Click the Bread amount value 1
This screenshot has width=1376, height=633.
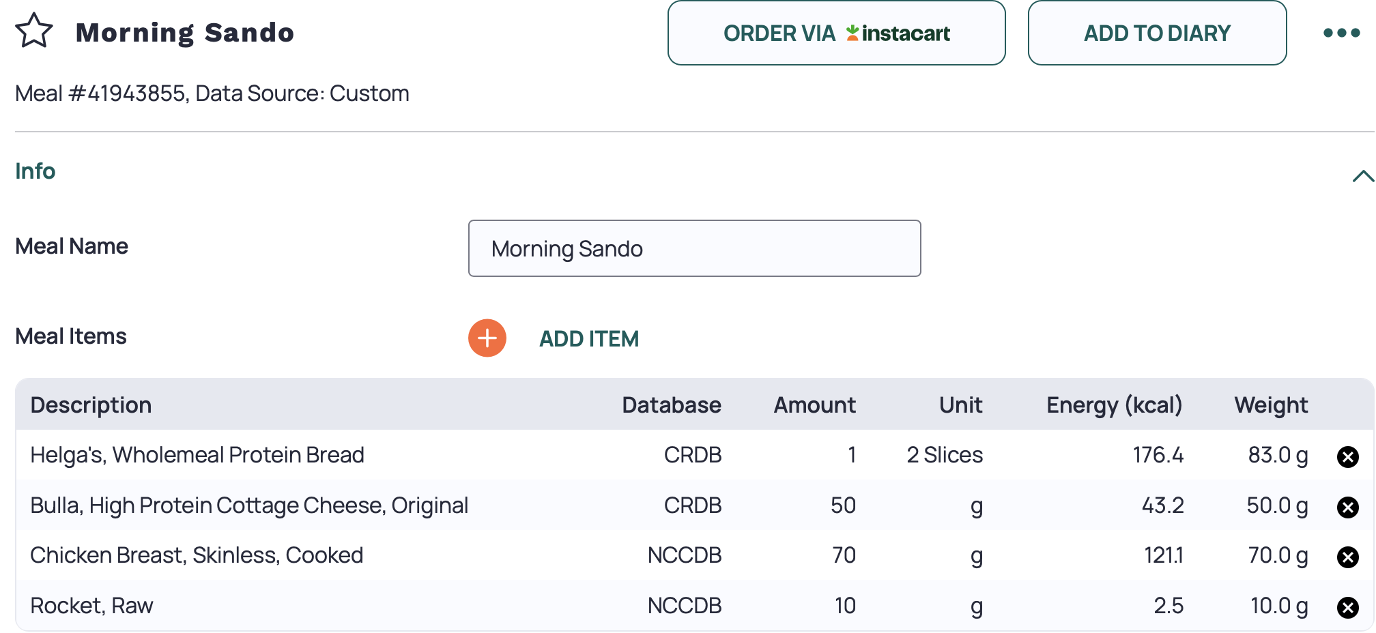(851, 455)
